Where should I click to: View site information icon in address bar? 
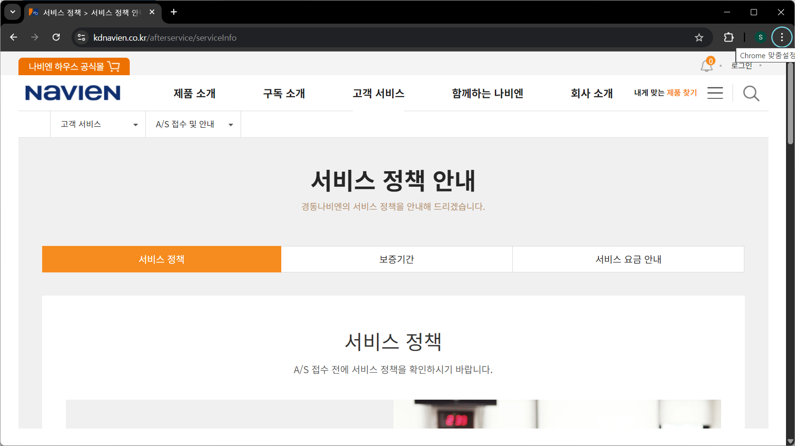[81, 37]
